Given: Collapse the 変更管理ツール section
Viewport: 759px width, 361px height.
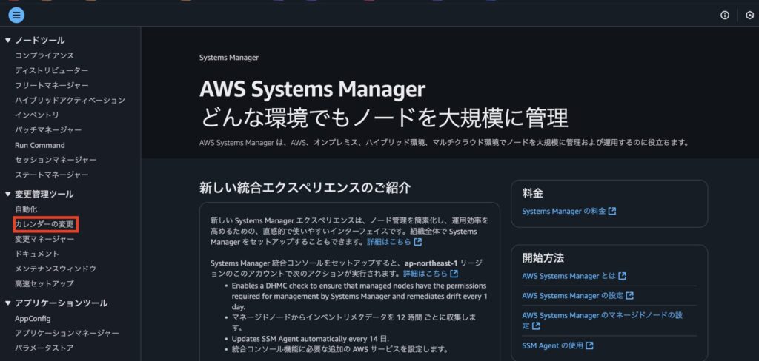Looking at the screenshot, I should (x=7, y=195).
